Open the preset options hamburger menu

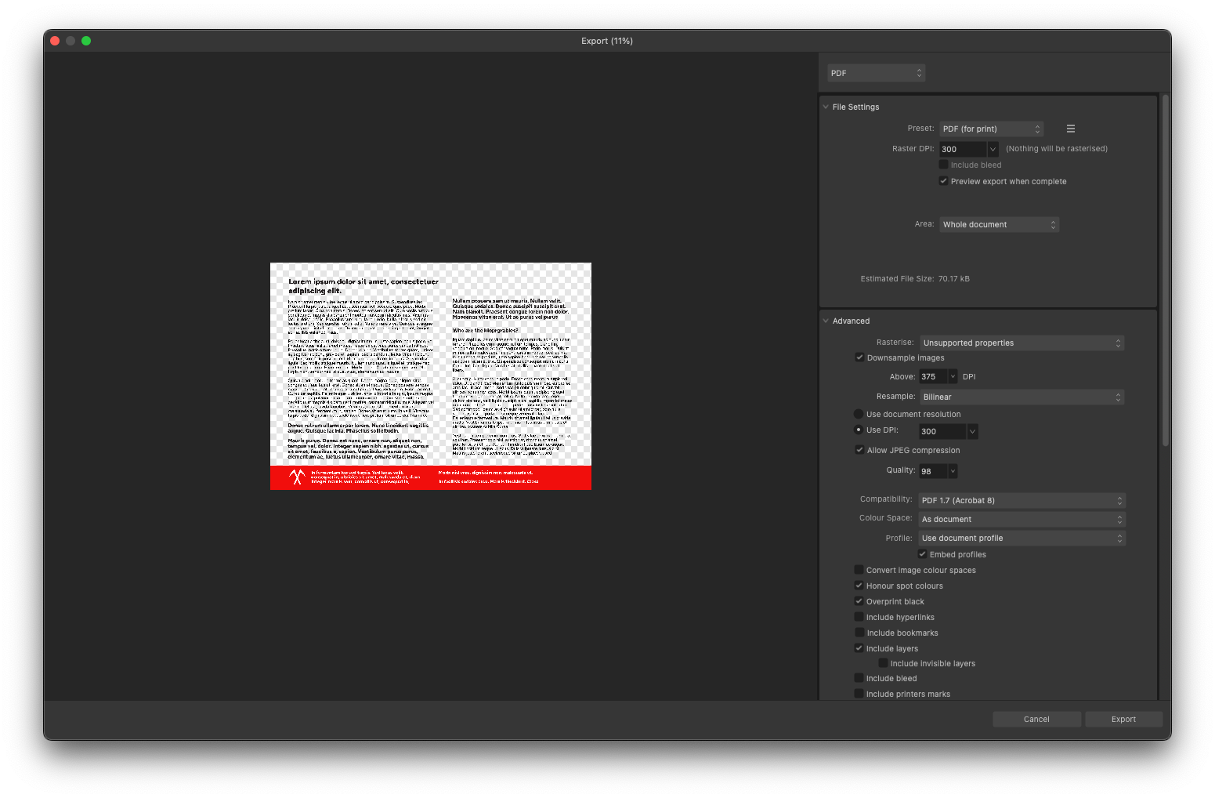[1070, 129]
